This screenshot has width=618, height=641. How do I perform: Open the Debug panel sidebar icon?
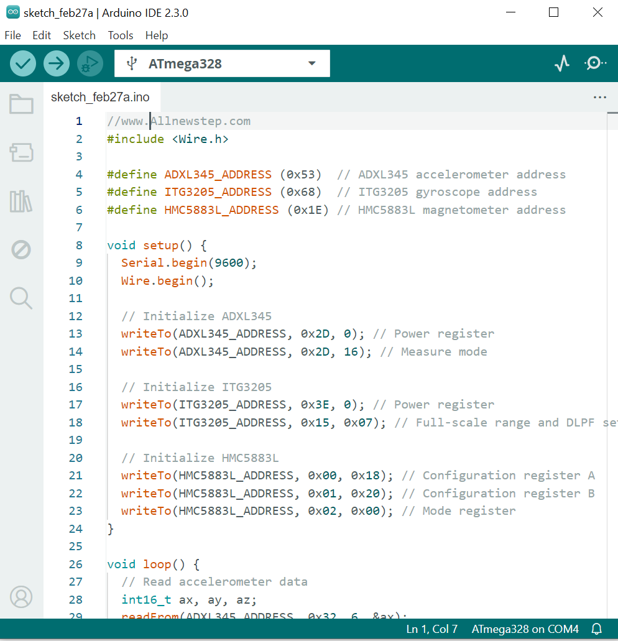[21, 249]
